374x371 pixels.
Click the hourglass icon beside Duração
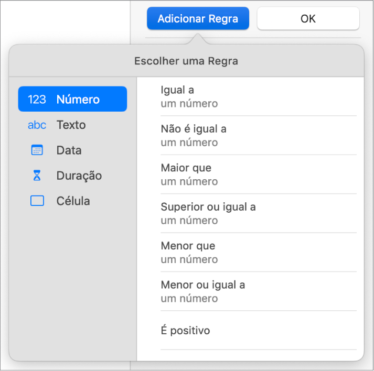37,176
